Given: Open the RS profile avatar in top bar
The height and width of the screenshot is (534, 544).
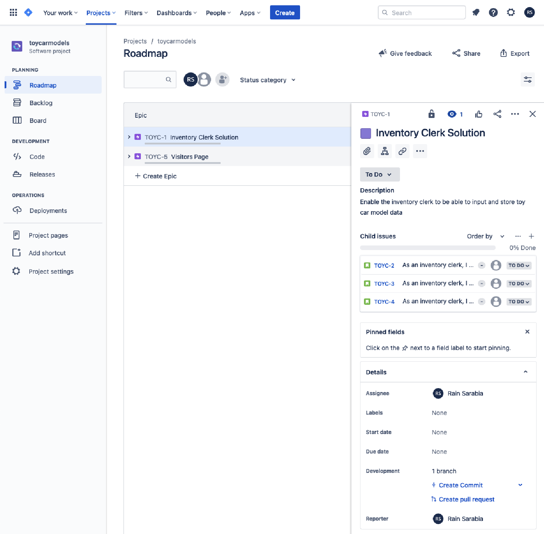Looking at the screenshot, I should (x=529, y=12).
